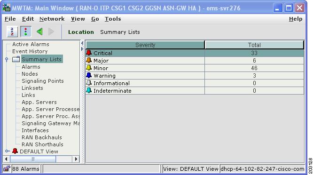Click the yellow Minor bell icon
Screen dimensions: 313x175
[89, 68]
